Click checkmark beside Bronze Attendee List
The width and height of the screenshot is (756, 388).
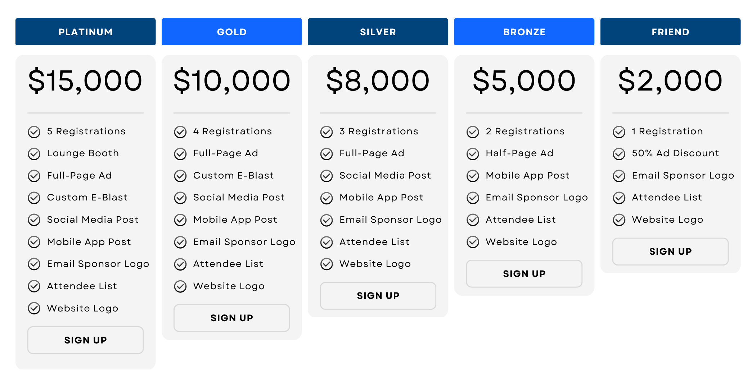coord(473,220)
